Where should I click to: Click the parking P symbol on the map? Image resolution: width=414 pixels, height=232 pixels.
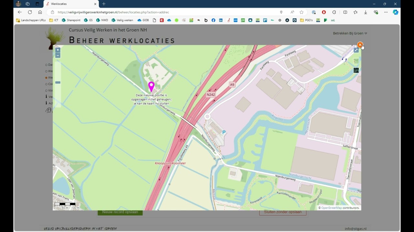[224, 132]
